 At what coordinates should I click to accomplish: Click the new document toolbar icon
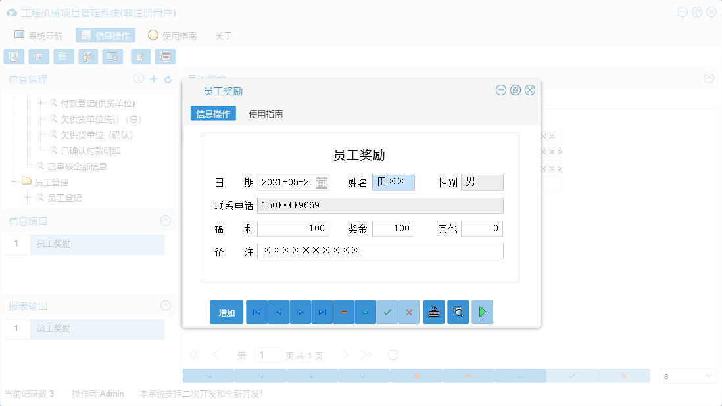[x=63, y=56]
